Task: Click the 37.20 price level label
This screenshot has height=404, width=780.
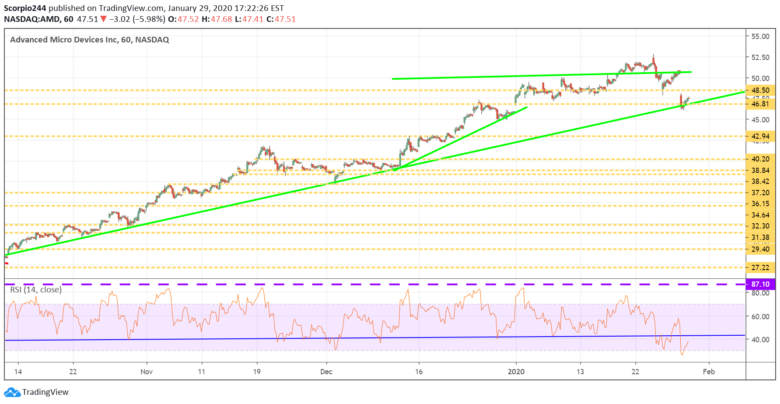Action: [x=760, y=193]
